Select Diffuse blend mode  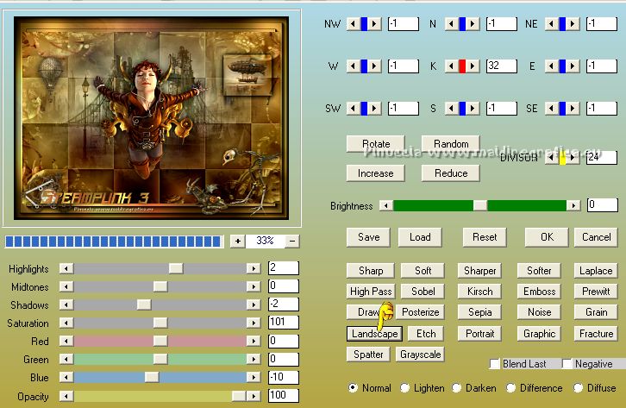[578, 387]
